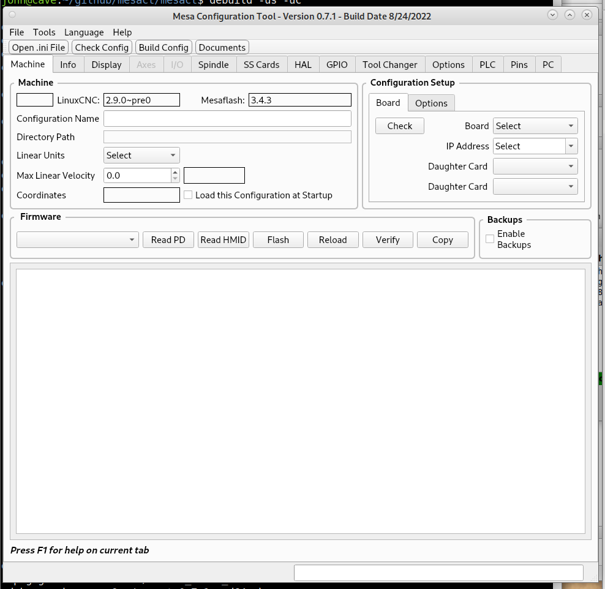Open the Firmware selection dropdown
This screenshot has width=605, height=589.
pos(78,239)
